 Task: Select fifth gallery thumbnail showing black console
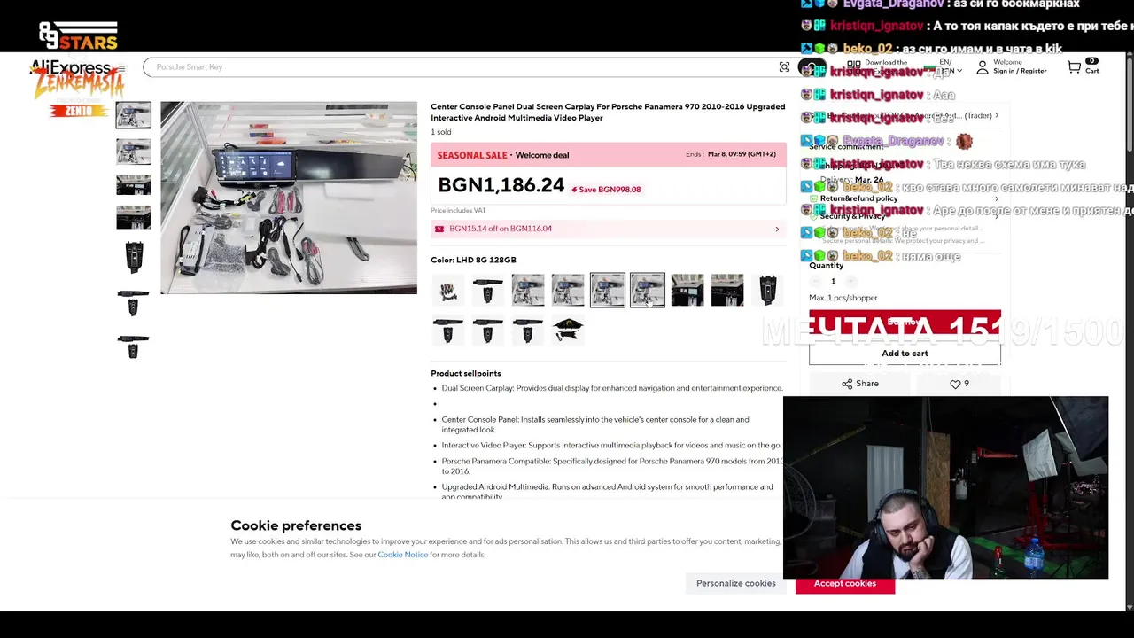[x=133, y=258]
